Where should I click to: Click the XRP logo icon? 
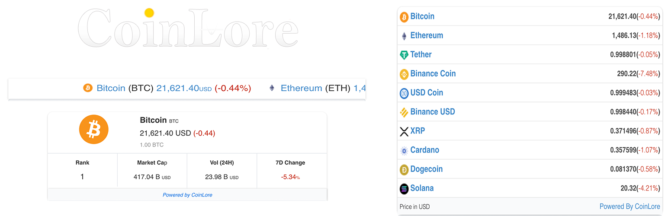click(x=404, y=131)
